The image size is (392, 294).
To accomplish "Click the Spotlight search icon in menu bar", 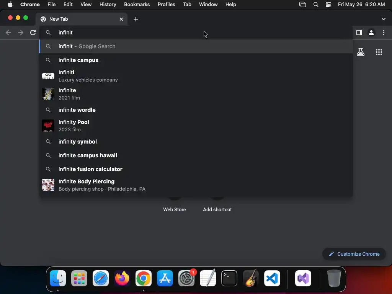I will tap(316, 5).
